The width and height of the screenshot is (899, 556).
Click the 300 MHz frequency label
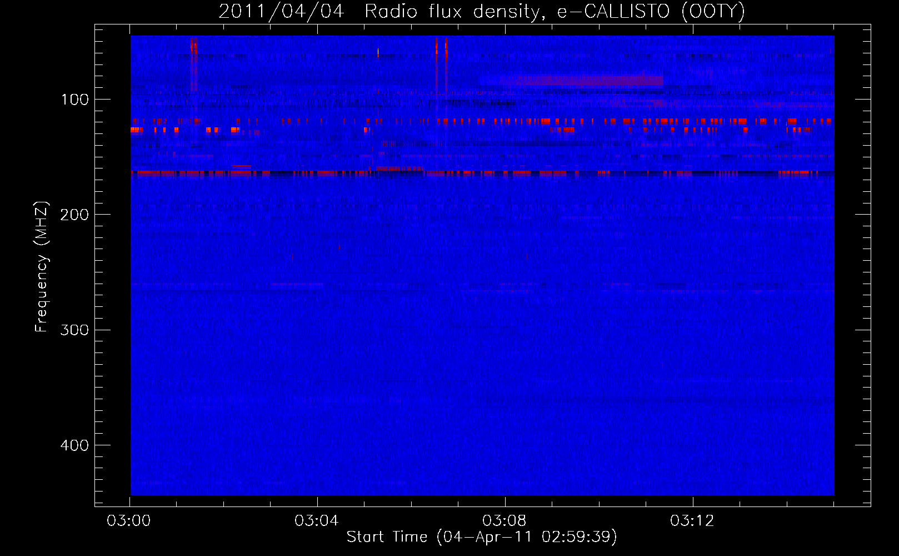click(75, 330)
